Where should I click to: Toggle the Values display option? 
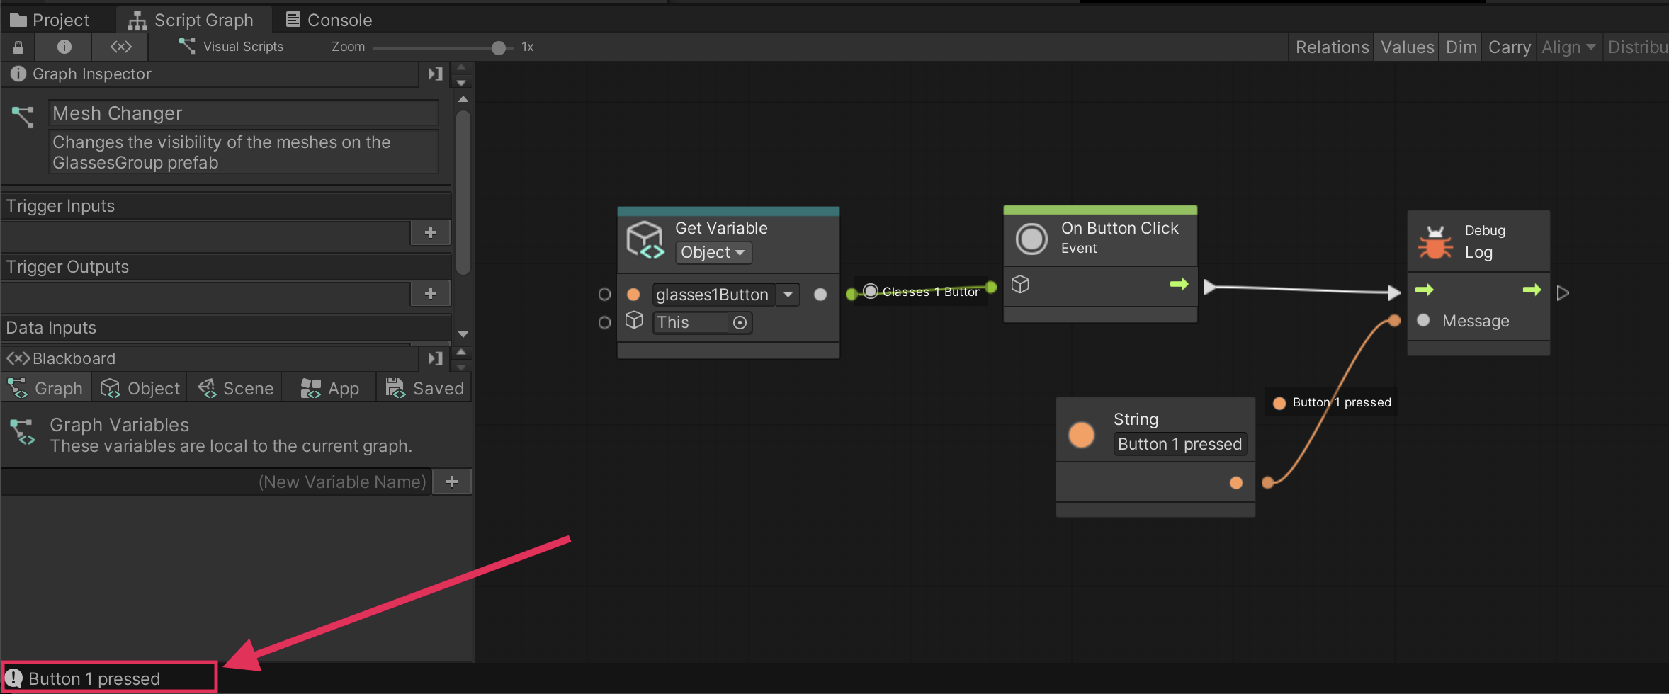click(1406, 47)
